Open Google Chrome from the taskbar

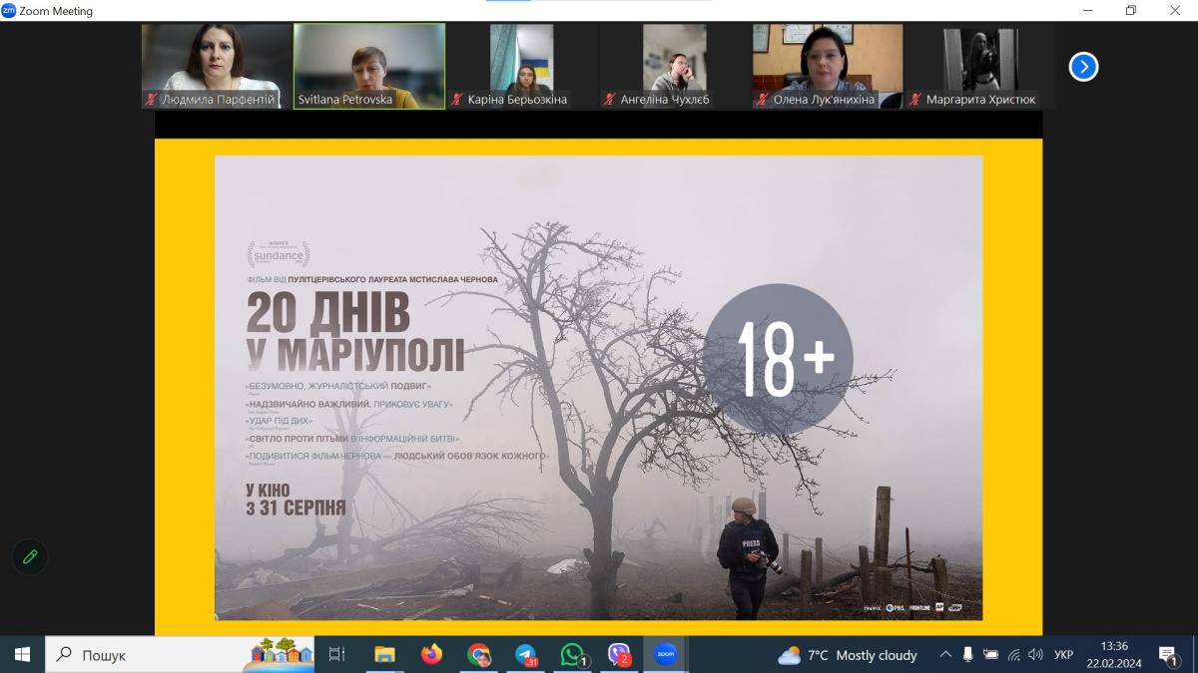(478, 654)
